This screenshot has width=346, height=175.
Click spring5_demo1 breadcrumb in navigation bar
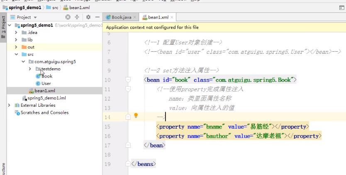pyautogui.click(x=25, y=7)
